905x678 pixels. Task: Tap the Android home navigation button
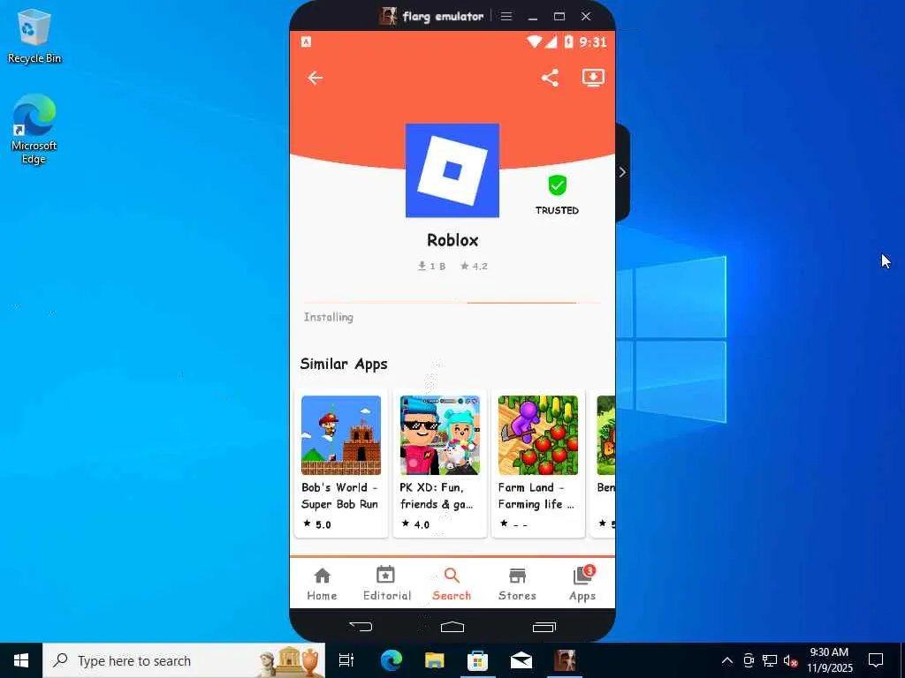click(x=452, y=627)
